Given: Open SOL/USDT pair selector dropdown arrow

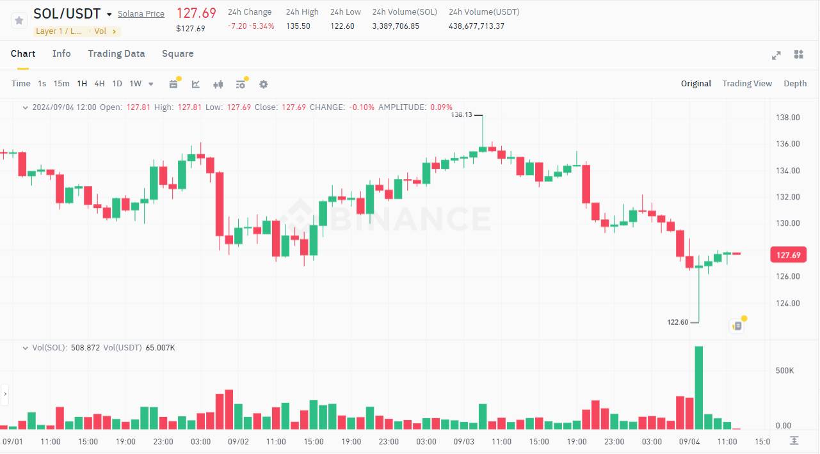Looking at the screenshot, I should click(109, 14).
